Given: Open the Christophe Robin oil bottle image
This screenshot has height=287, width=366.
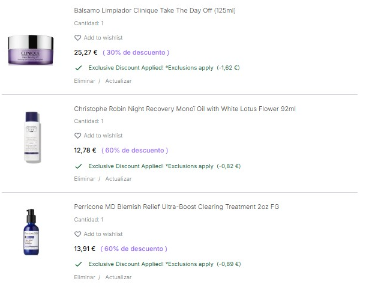Looking at the screenshot, I should 31,136.
